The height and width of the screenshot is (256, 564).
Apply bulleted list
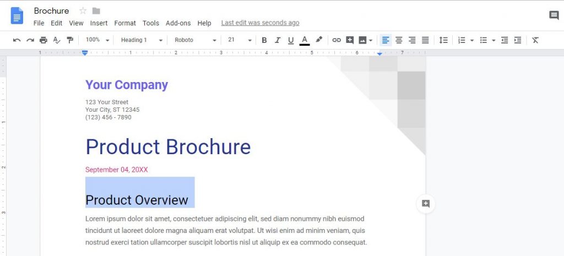[x=484, y=40]
